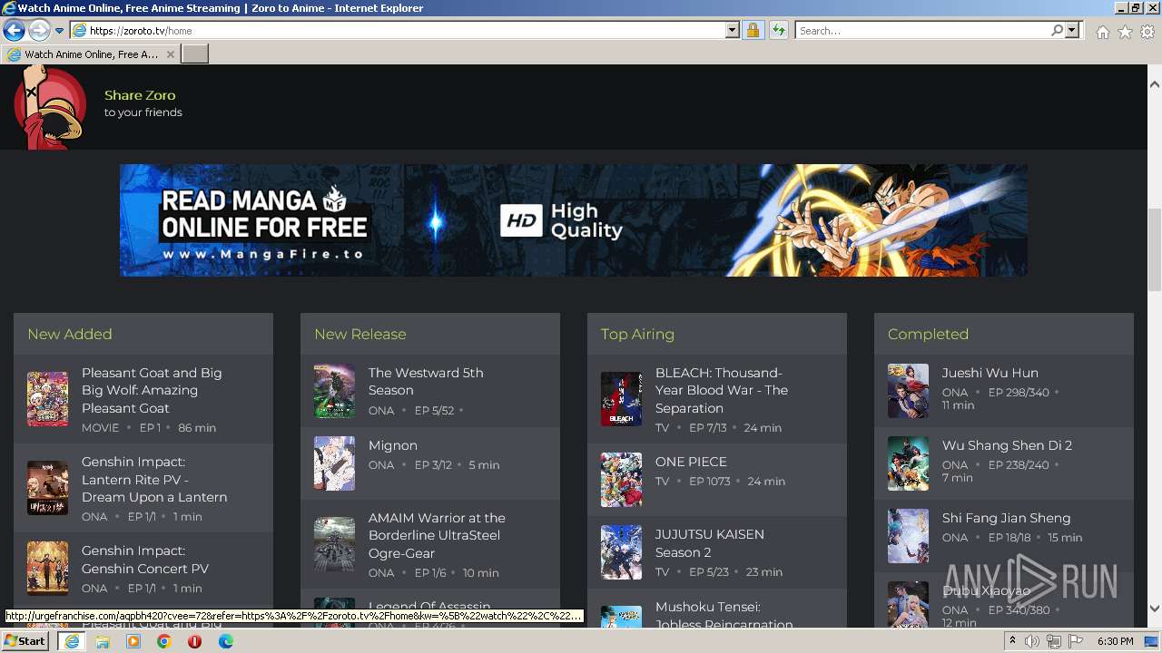The height and width of the screenshot is (653, 1162).
Task: Open The Westward 5th Season link
Action: 426,381
